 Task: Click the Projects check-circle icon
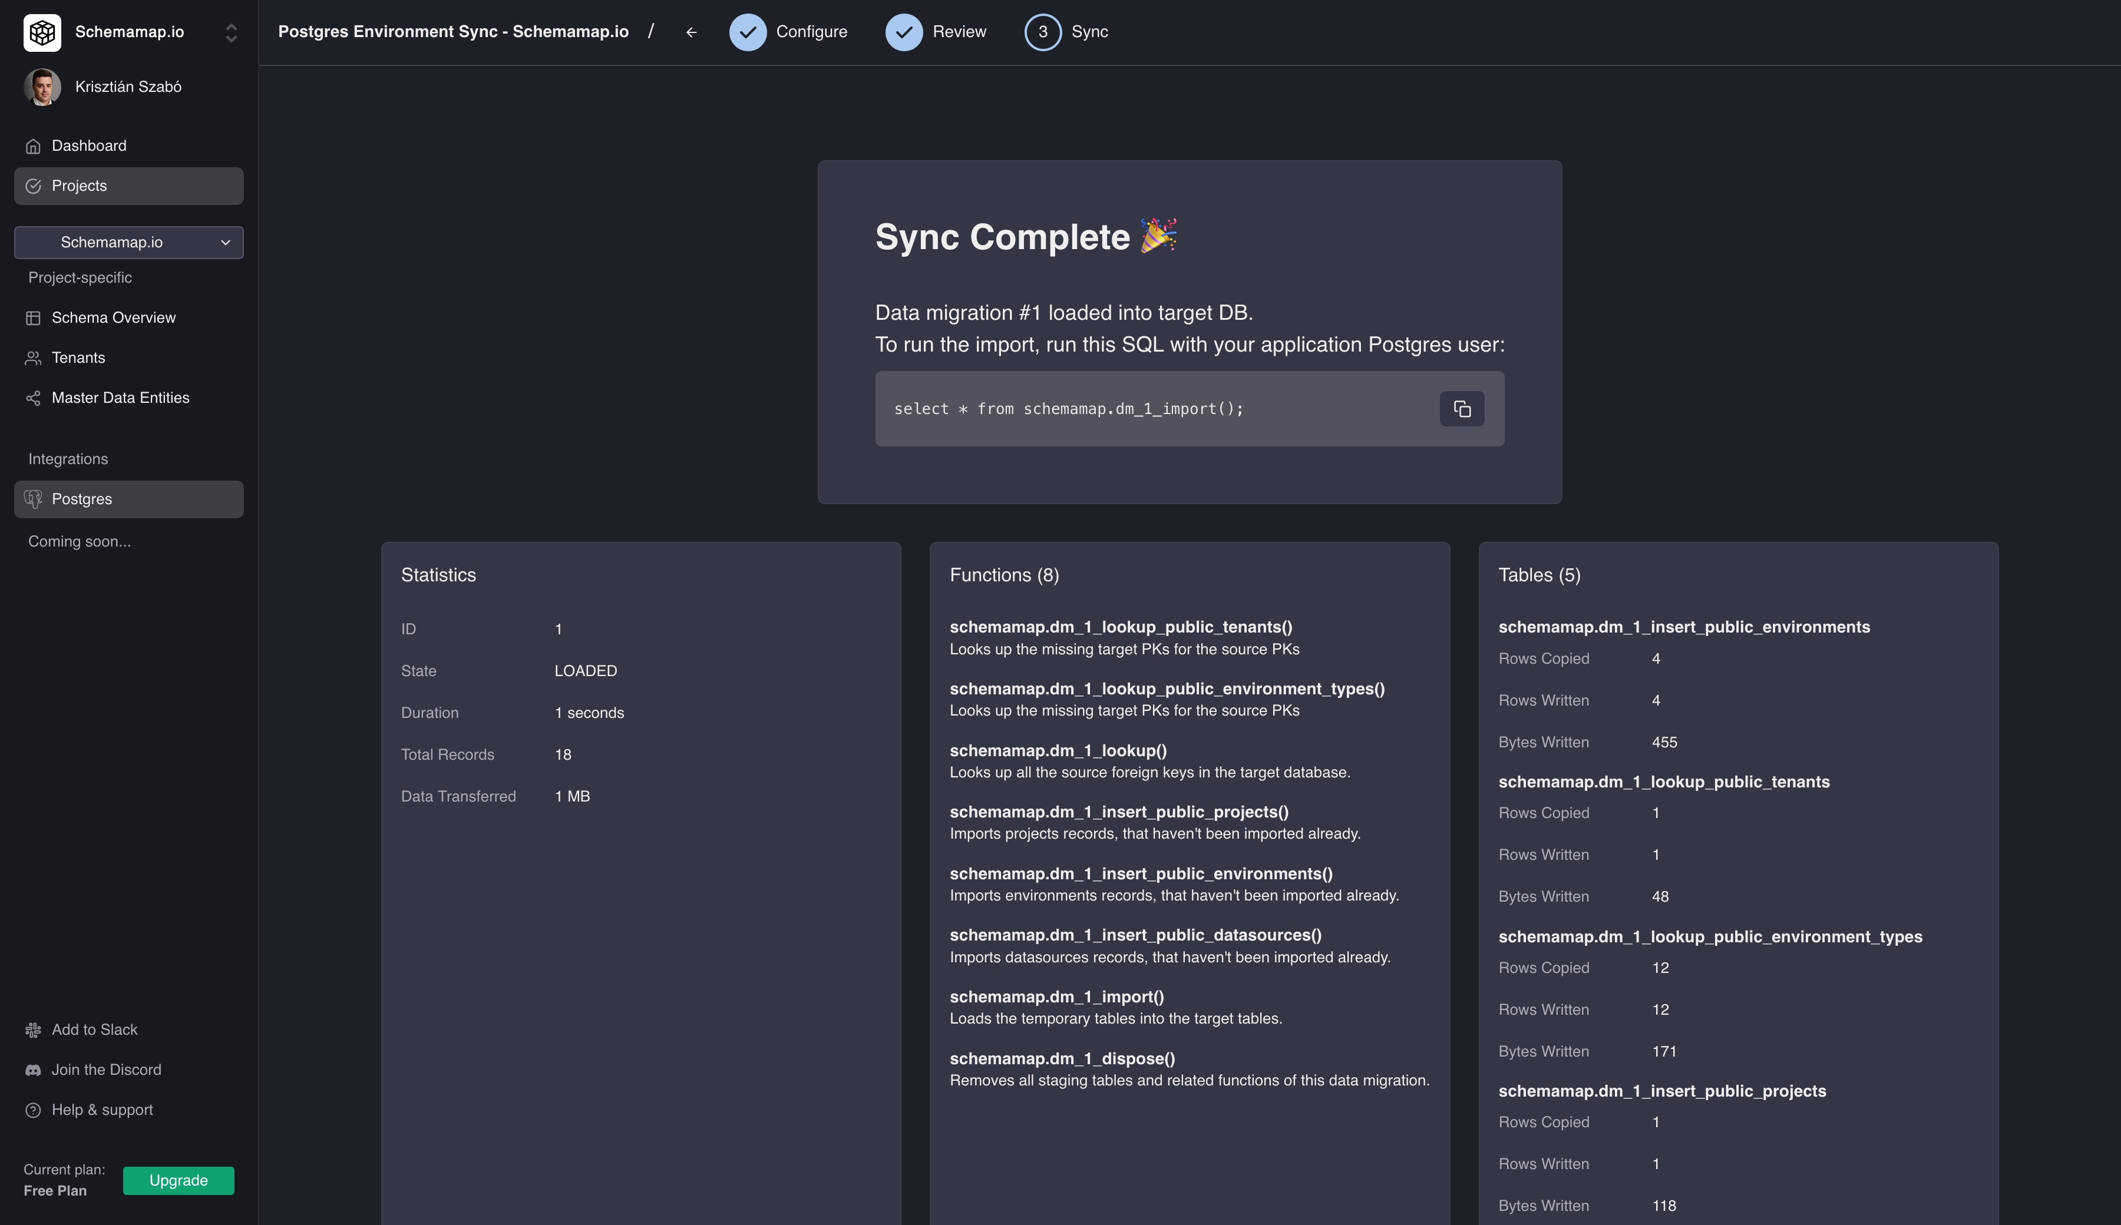tap(33, 186)
